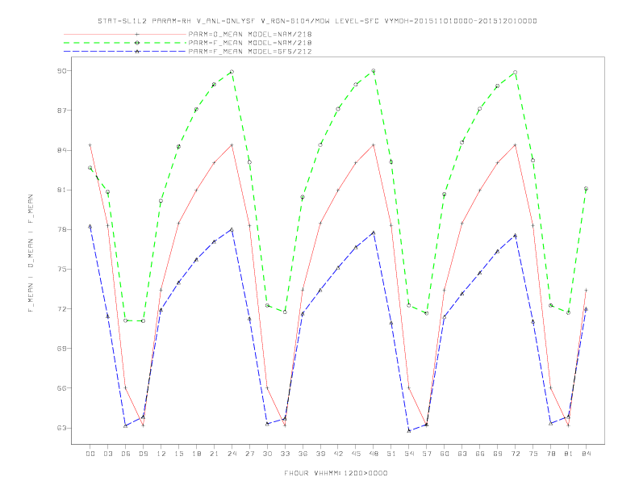Click the 75 label on the y-axis
The image size is (639, 494).
[61, 269]
